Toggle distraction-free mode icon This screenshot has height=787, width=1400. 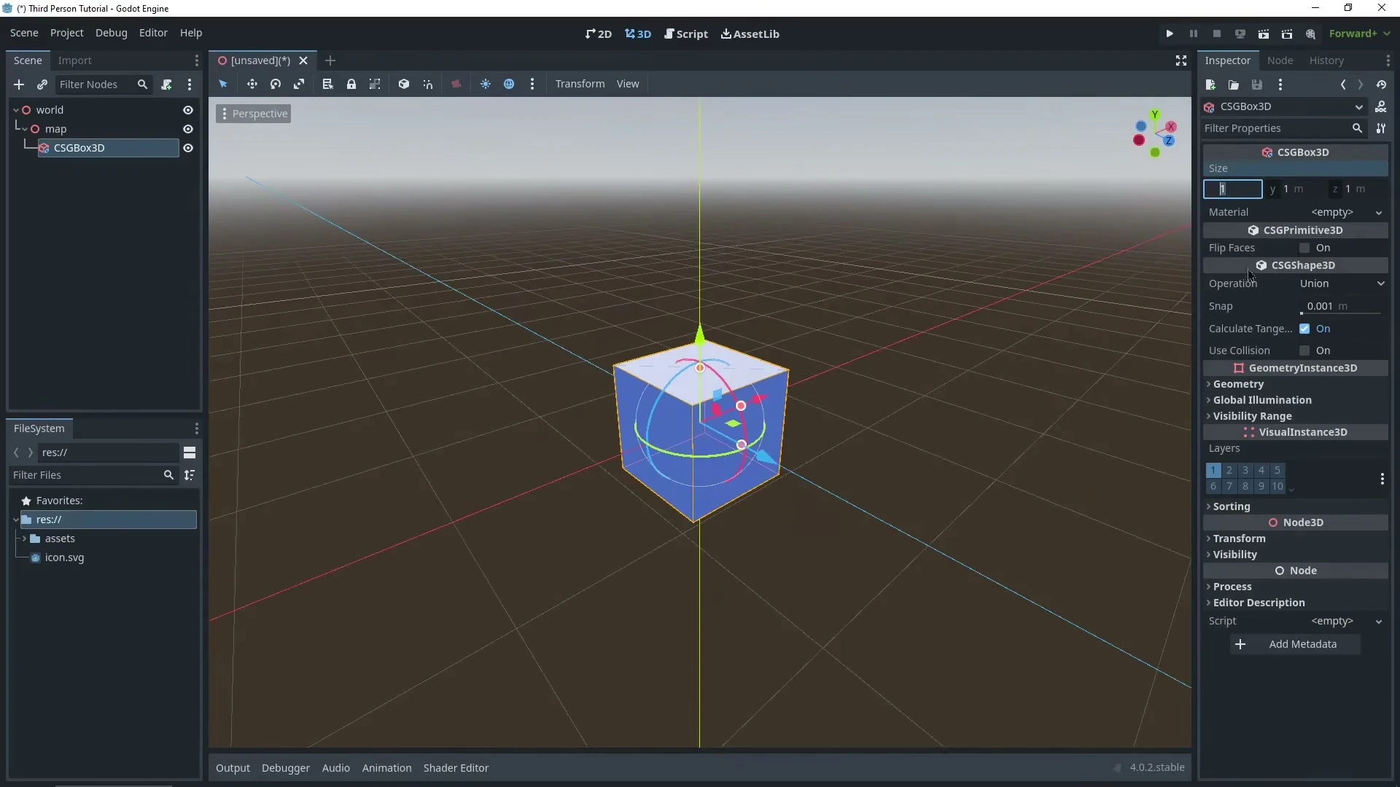click(x=1181, y=60)
